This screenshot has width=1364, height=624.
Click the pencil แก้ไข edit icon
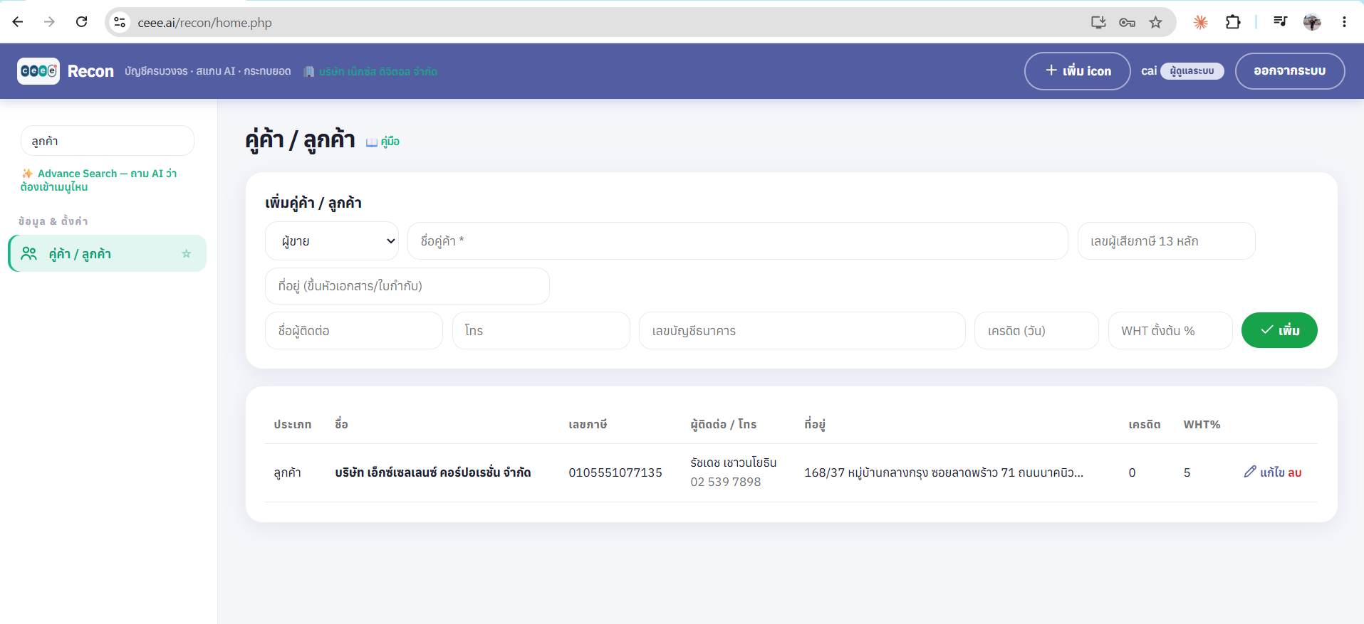1250,472
